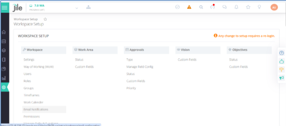Open the chat conversations icon
Screen dimensions: 286x126
click(x=224, y=7)
